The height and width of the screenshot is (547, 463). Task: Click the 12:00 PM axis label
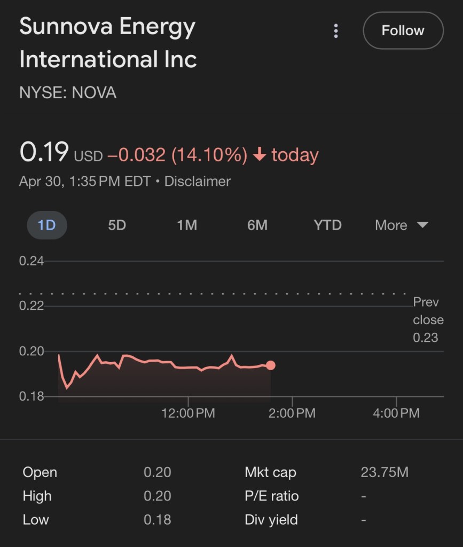point(188,413)
